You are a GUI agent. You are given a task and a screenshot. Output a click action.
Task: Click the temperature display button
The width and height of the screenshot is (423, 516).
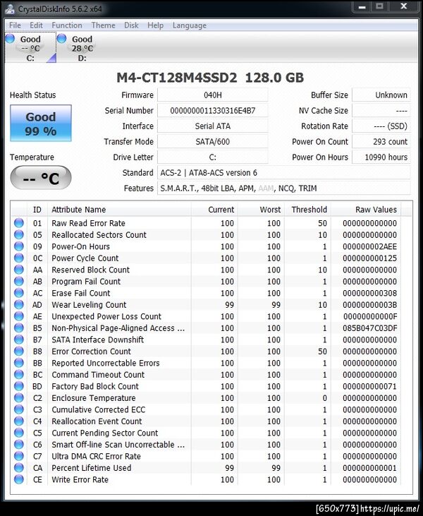41,178
